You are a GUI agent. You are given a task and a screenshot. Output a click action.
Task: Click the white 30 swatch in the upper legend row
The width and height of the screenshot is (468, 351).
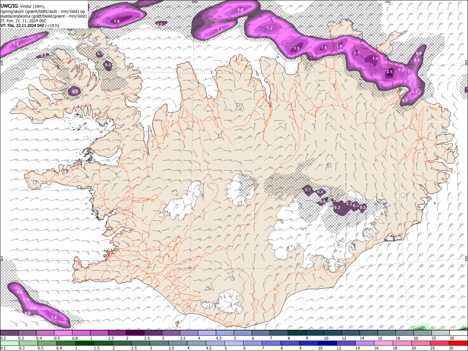click(459, 333)
